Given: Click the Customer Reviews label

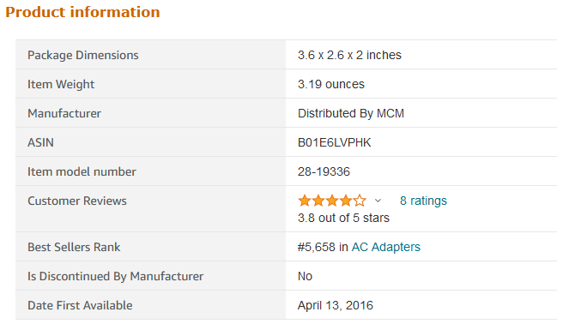Looking at the screenshot, I should click(x=77, y=201).
